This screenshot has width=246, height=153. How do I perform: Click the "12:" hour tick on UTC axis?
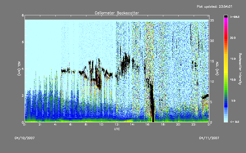(117, 125)
